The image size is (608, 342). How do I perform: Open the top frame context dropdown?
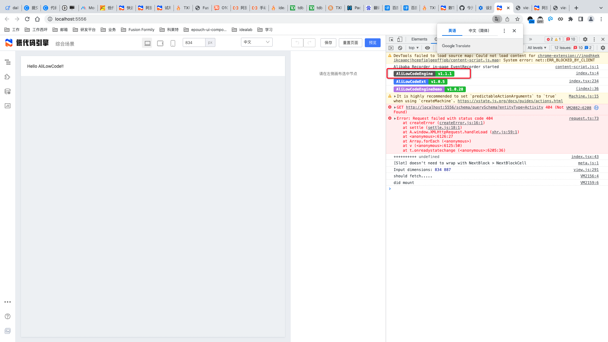413,48
